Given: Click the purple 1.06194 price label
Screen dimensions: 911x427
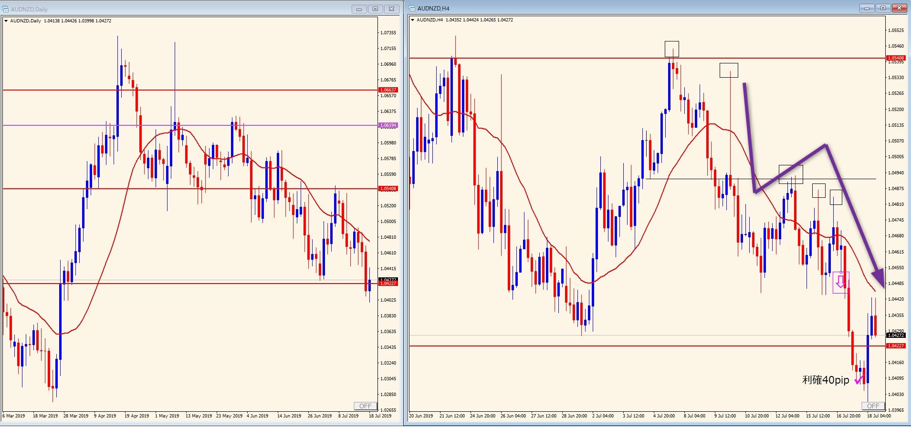Looking at the screenshot, I should [x=388, y=125].
